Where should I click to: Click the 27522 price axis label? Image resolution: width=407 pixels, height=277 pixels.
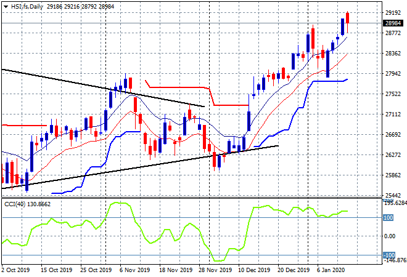coord(393,94)
